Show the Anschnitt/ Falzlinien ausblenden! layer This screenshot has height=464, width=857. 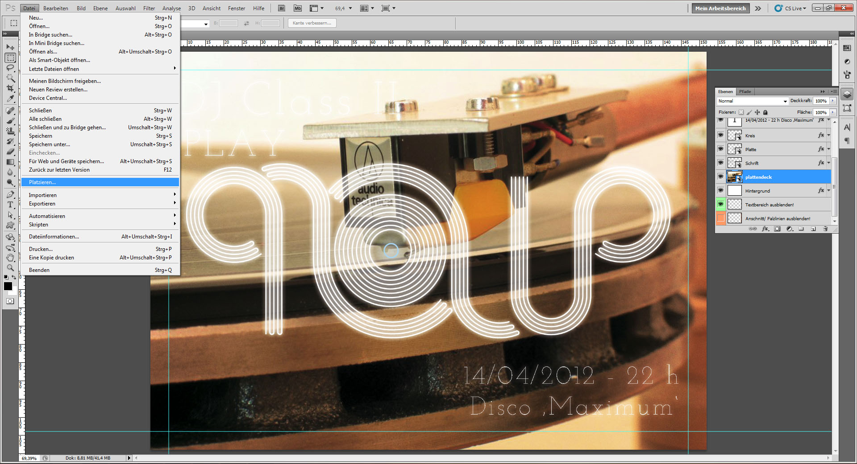[x=720, y=218]
